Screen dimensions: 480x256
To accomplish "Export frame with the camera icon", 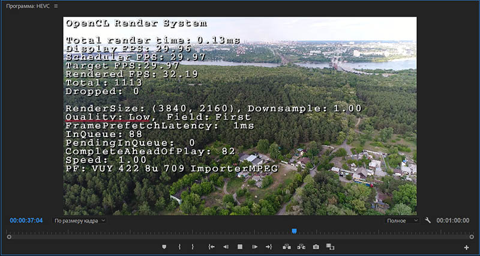I will [316, 247].
